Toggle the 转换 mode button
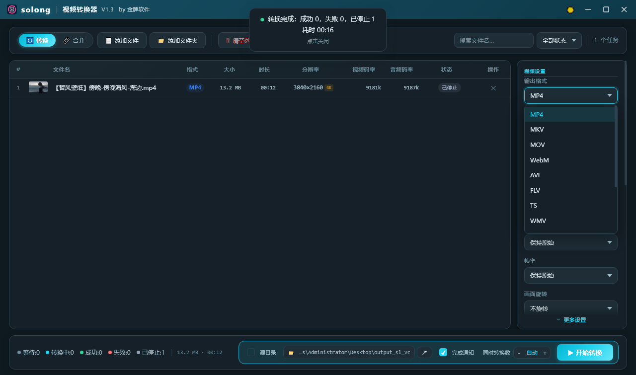This screenshot has height=375, width=636. pos(37,40)
